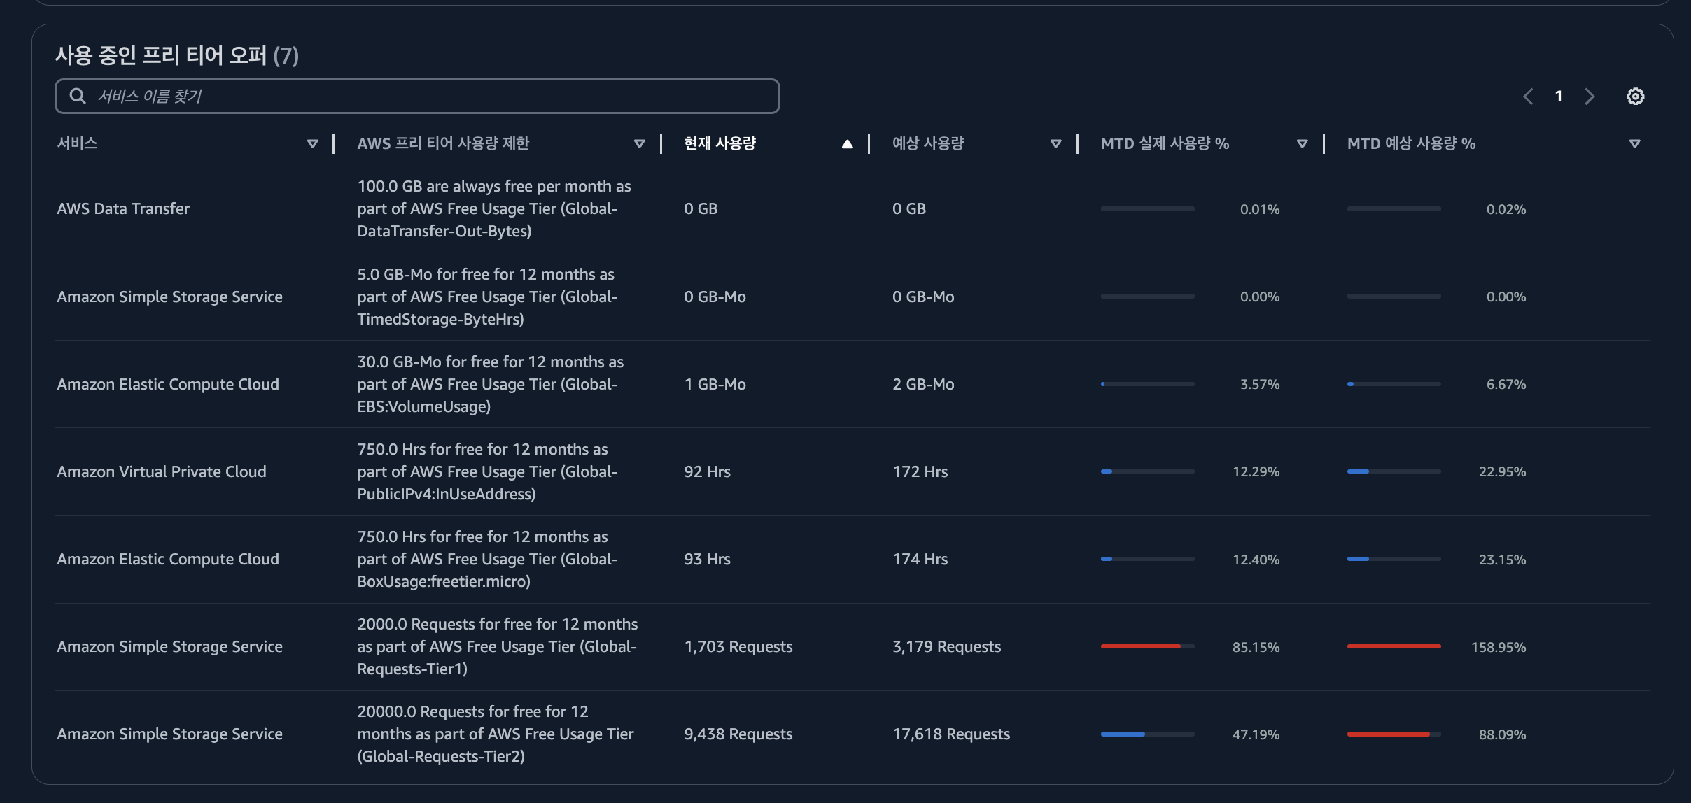Select the Amazon Virtual Private Cloud row
Image resolution: width=1691 pixels, height=803 pixels.
852,471
